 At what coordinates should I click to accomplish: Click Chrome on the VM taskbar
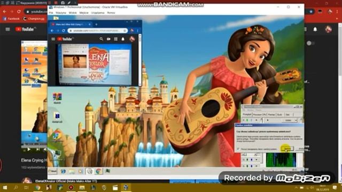click(x=98, y=171)
